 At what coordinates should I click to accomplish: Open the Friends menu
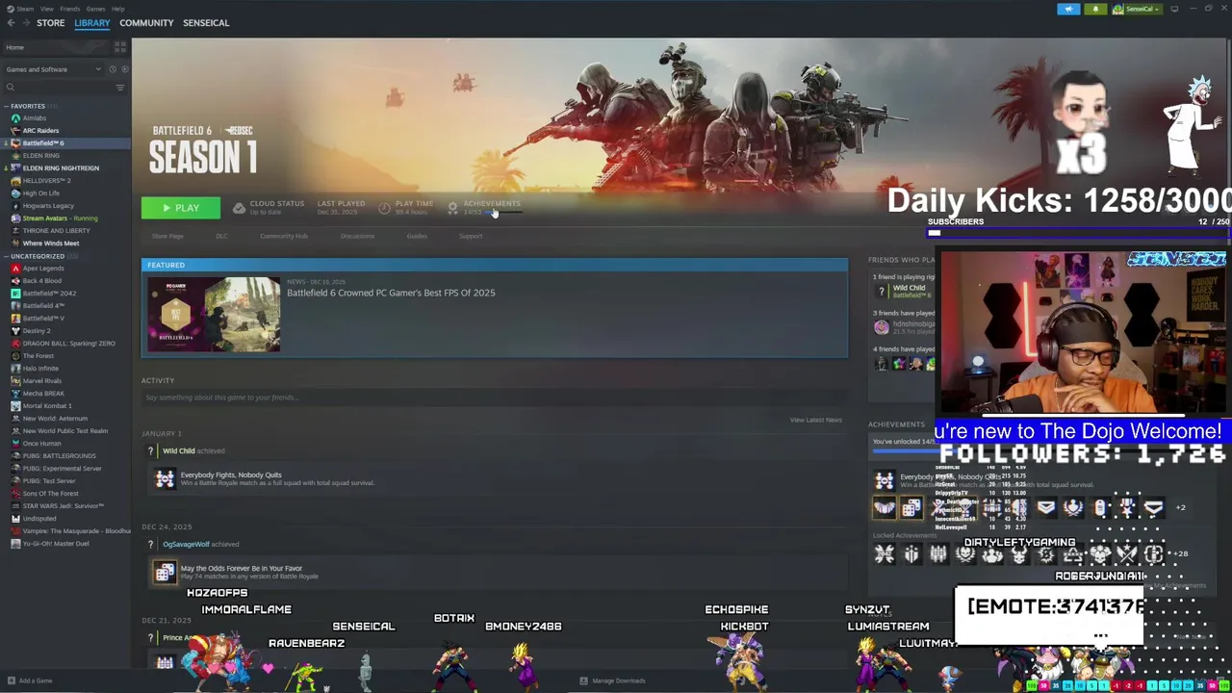pyautogui.click(x=70, y=9)
